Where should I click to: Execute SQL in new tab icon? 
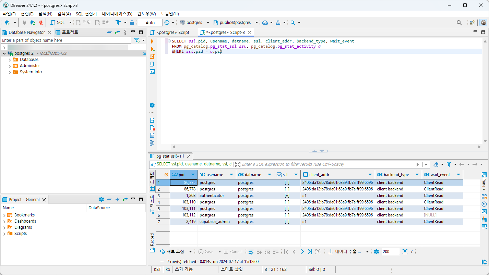152,49
